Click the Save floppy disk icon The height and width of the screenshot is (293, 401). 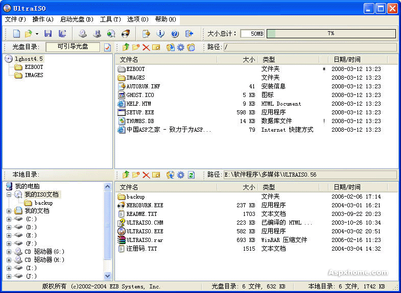click(x=48, y=34)
